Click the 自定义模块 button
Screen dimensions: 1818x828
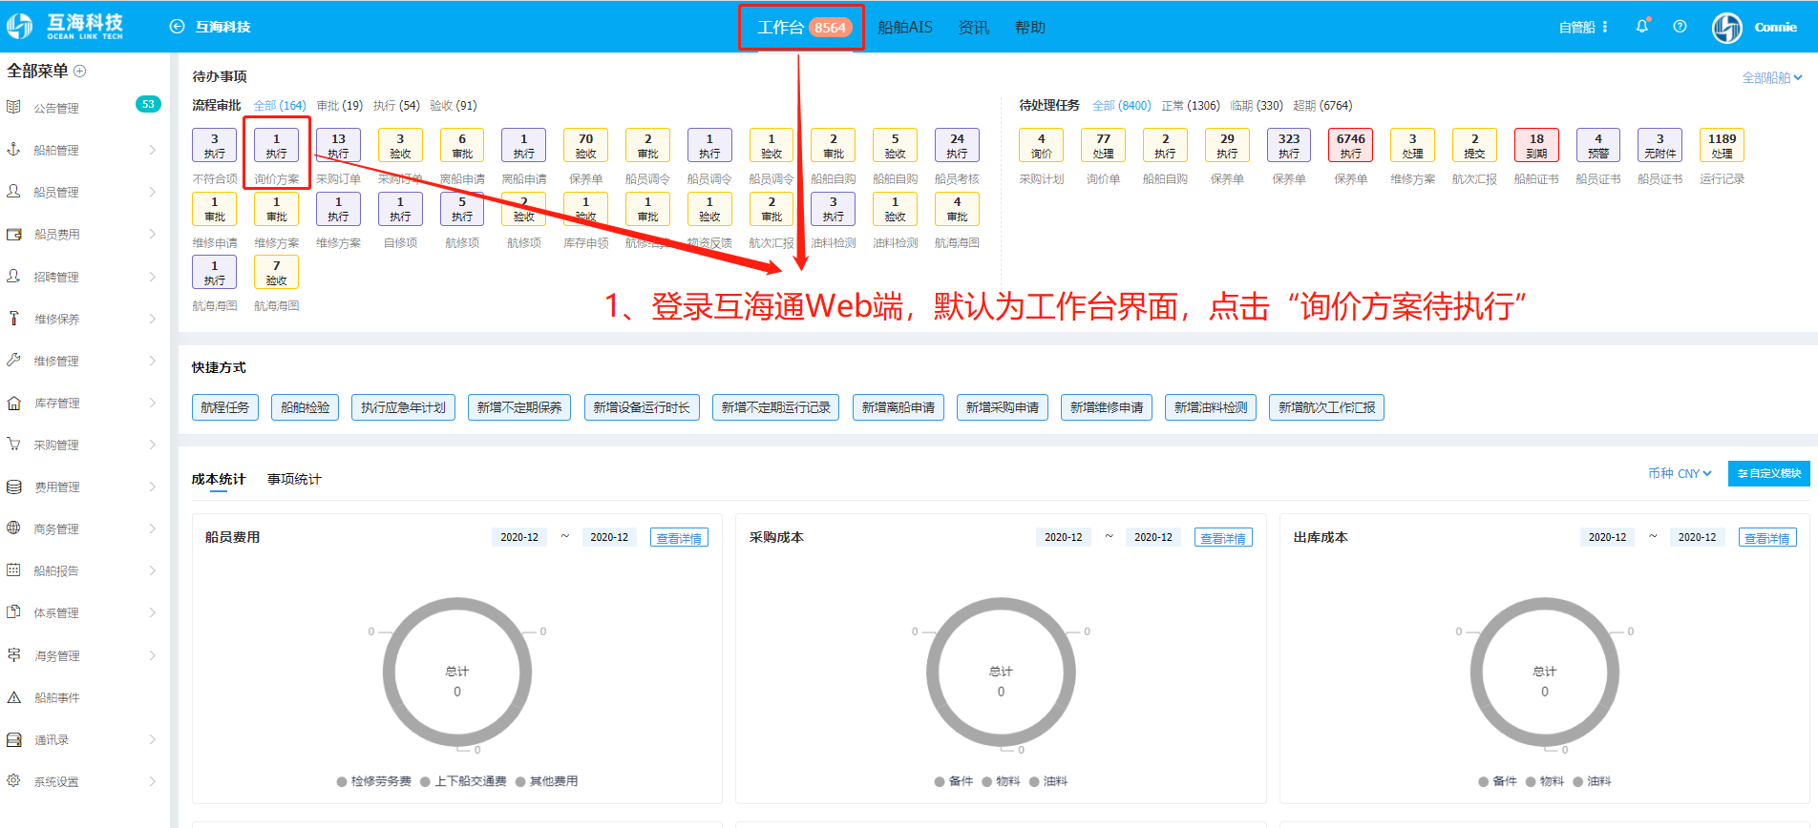(x=1769, y=473)
